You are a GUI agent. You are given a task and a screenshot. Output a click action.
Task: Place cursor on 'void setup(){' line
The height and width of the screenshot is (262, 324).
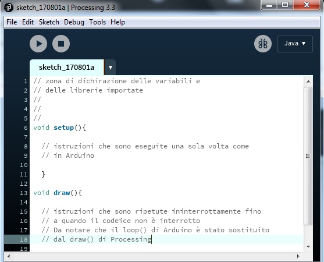[x=59, y=128]
